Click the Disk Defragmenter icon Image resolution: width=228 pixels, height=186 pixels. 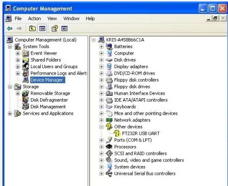click(26, 100)
